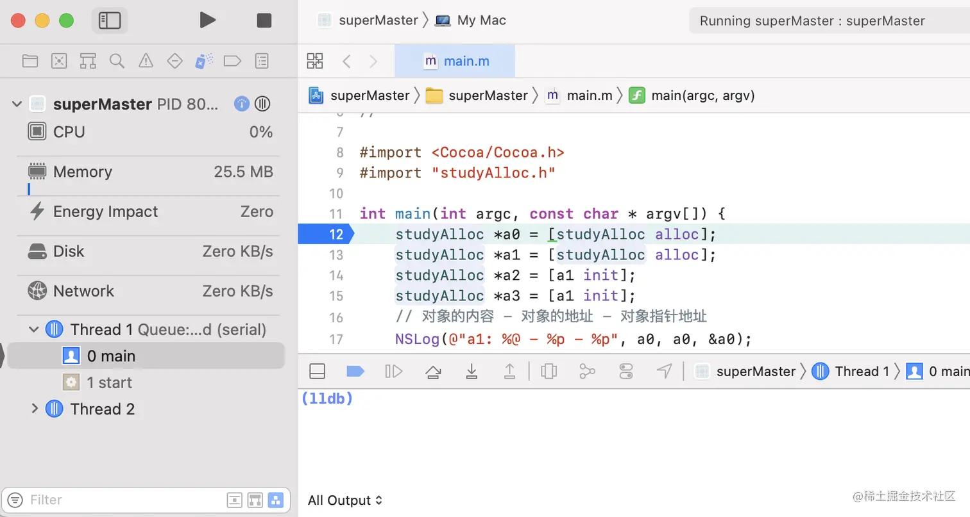Select the Debug navigator
Screen dimensions: 970x517
coord(203,61)
